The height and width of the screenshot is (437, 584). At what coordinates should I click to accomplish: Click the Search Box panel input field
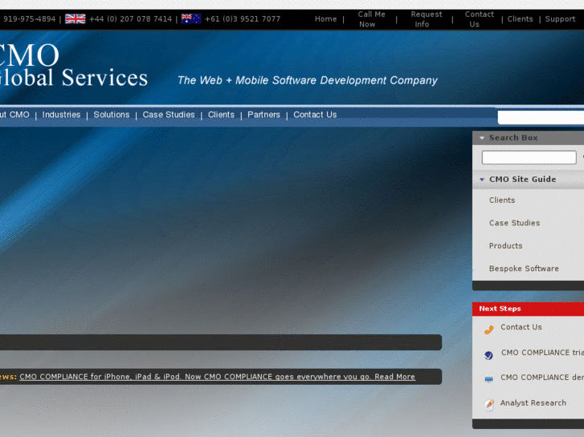coord(529,157)
